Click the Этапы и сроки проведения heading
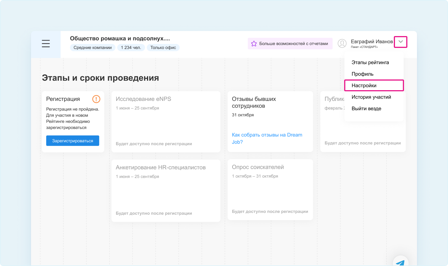Screen dimensions: 448x266 click(x=100, y=78)
